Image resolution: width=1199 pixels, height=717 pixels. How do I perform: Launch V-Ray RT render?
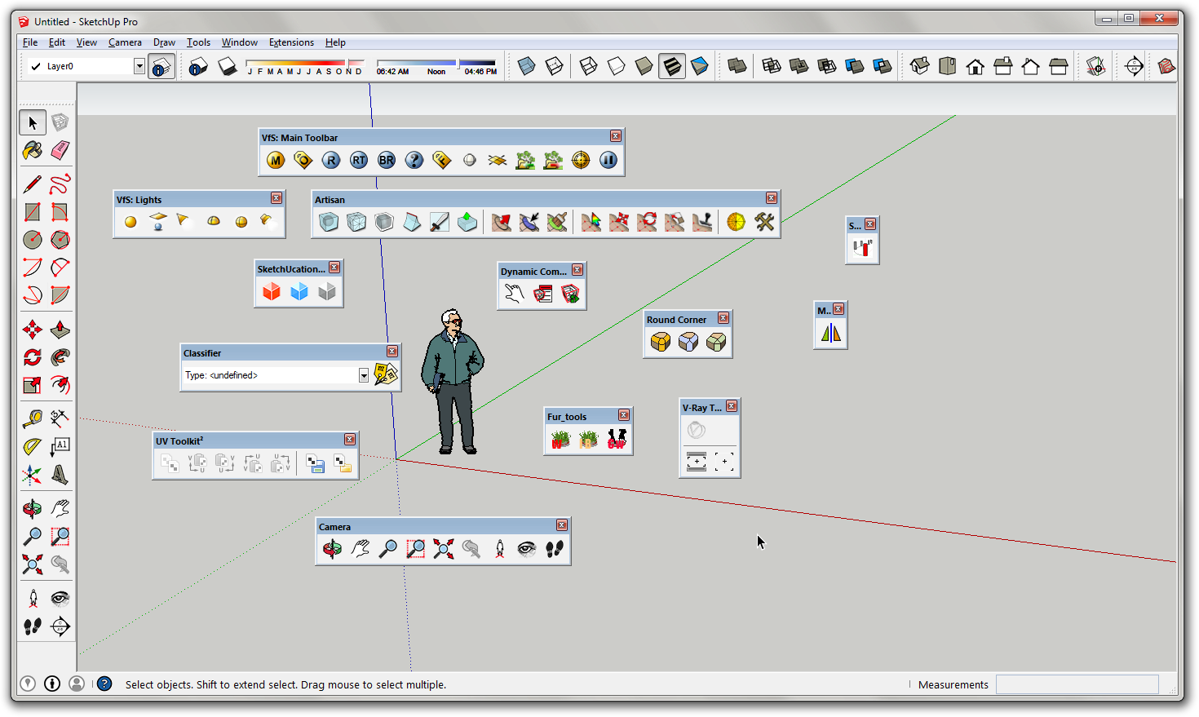coord(359,160)
